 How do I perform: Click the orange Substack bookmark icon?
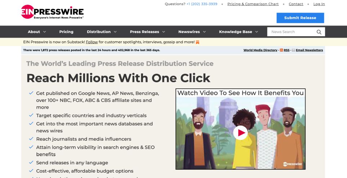(x=197, y=42)
